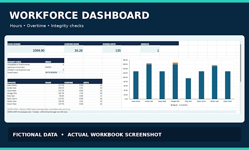Screen dimensions: 249x150
Task: Select Riley Hart's 95.84 hours cell
Action: pyautogui.click(x=55, y=96)
